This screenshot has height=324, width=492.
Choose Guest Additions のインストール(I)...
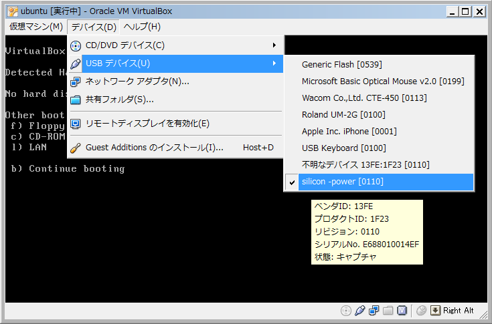coord(175,148)
